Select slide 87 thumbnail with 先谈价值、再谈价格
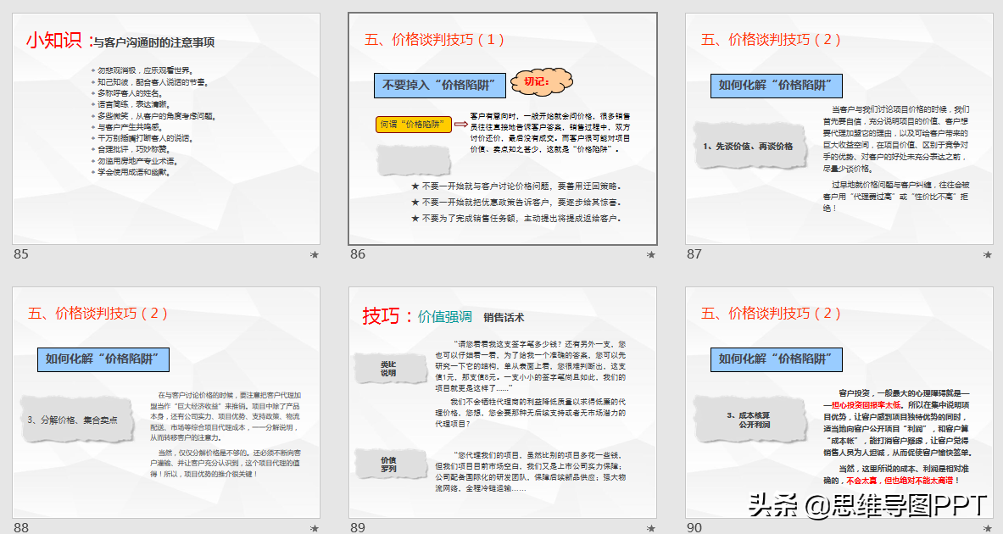1003x534 pixels. pos(839,129)
